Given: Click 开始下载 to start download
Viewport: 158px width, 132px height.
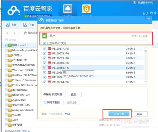Looking at the screenshot, I should tap(119, 114).
